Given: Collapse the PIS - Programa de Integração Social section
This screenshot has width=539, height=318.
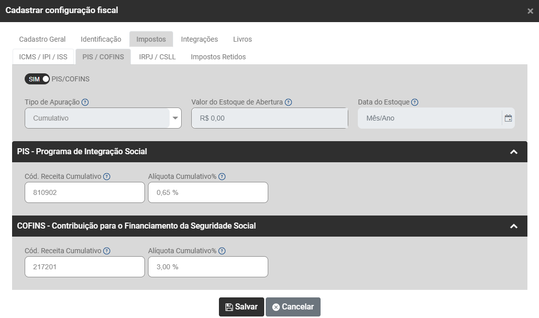Looking at the screenshot, I should [x=514, y=152].
